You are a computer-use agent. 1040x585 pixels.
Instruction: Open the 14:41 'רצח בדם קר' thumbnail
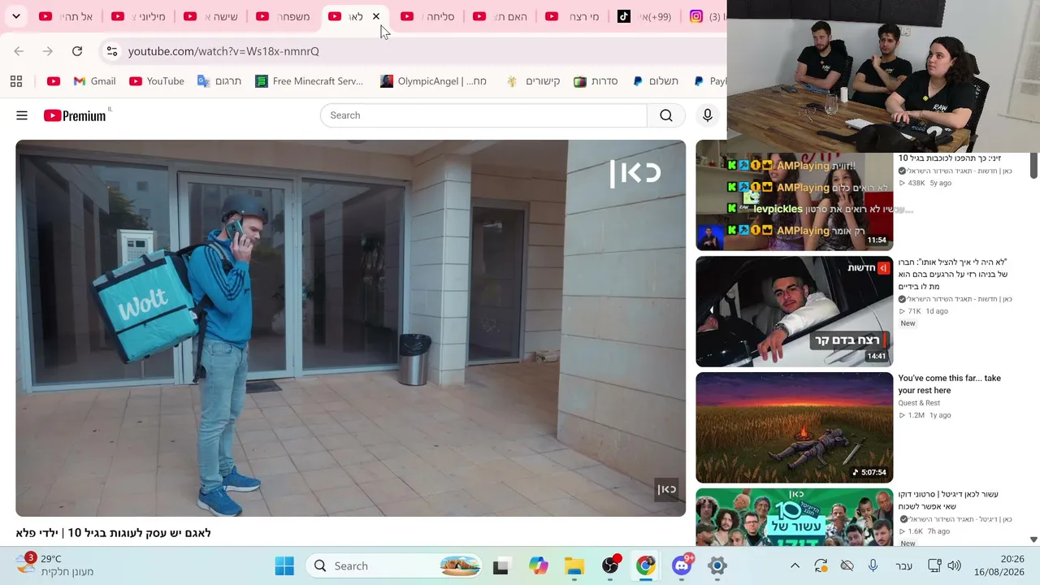click(794, 311)
